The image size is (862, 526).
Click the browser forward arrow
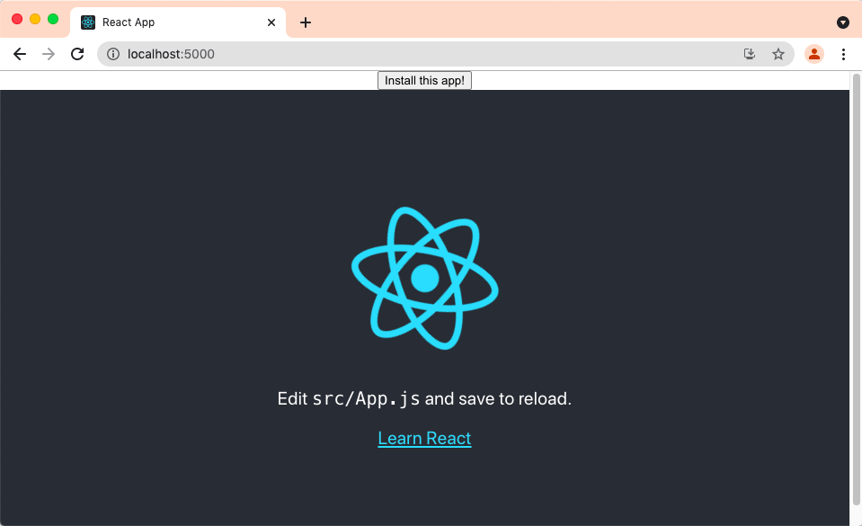click(x=49, y=54)
